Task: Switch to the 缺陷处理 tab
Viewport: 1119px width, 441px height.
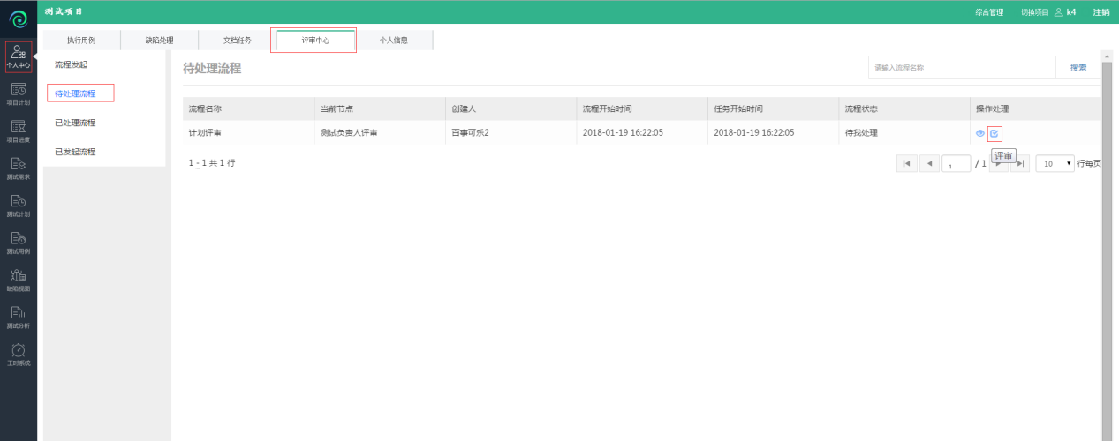Action: coord(159,41)
